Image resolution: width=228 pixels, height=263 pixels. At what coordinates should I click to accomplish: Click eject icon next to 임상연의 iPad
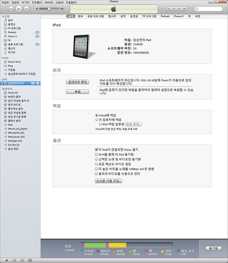point(38,83)
